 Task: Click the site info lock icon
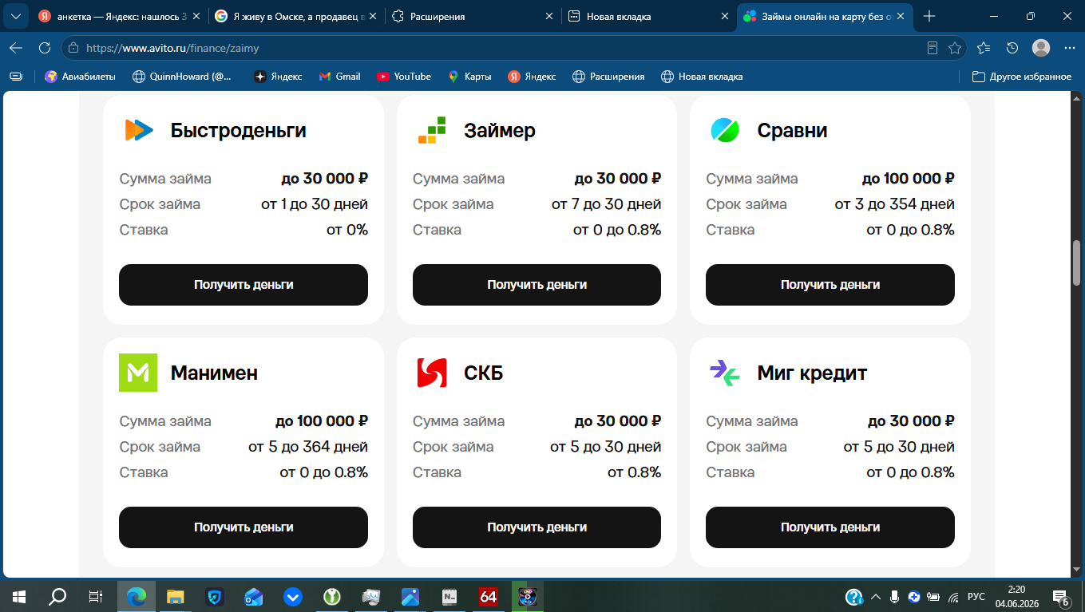73,48
